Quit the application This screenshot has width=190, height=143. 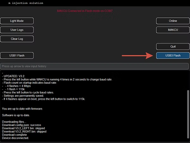(173, 46)
